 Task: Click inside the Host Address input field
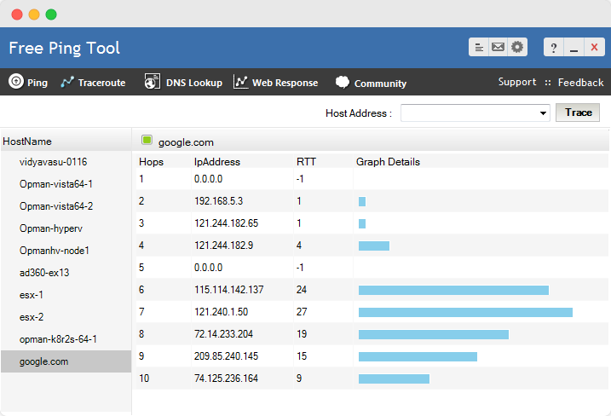(469, 113)
